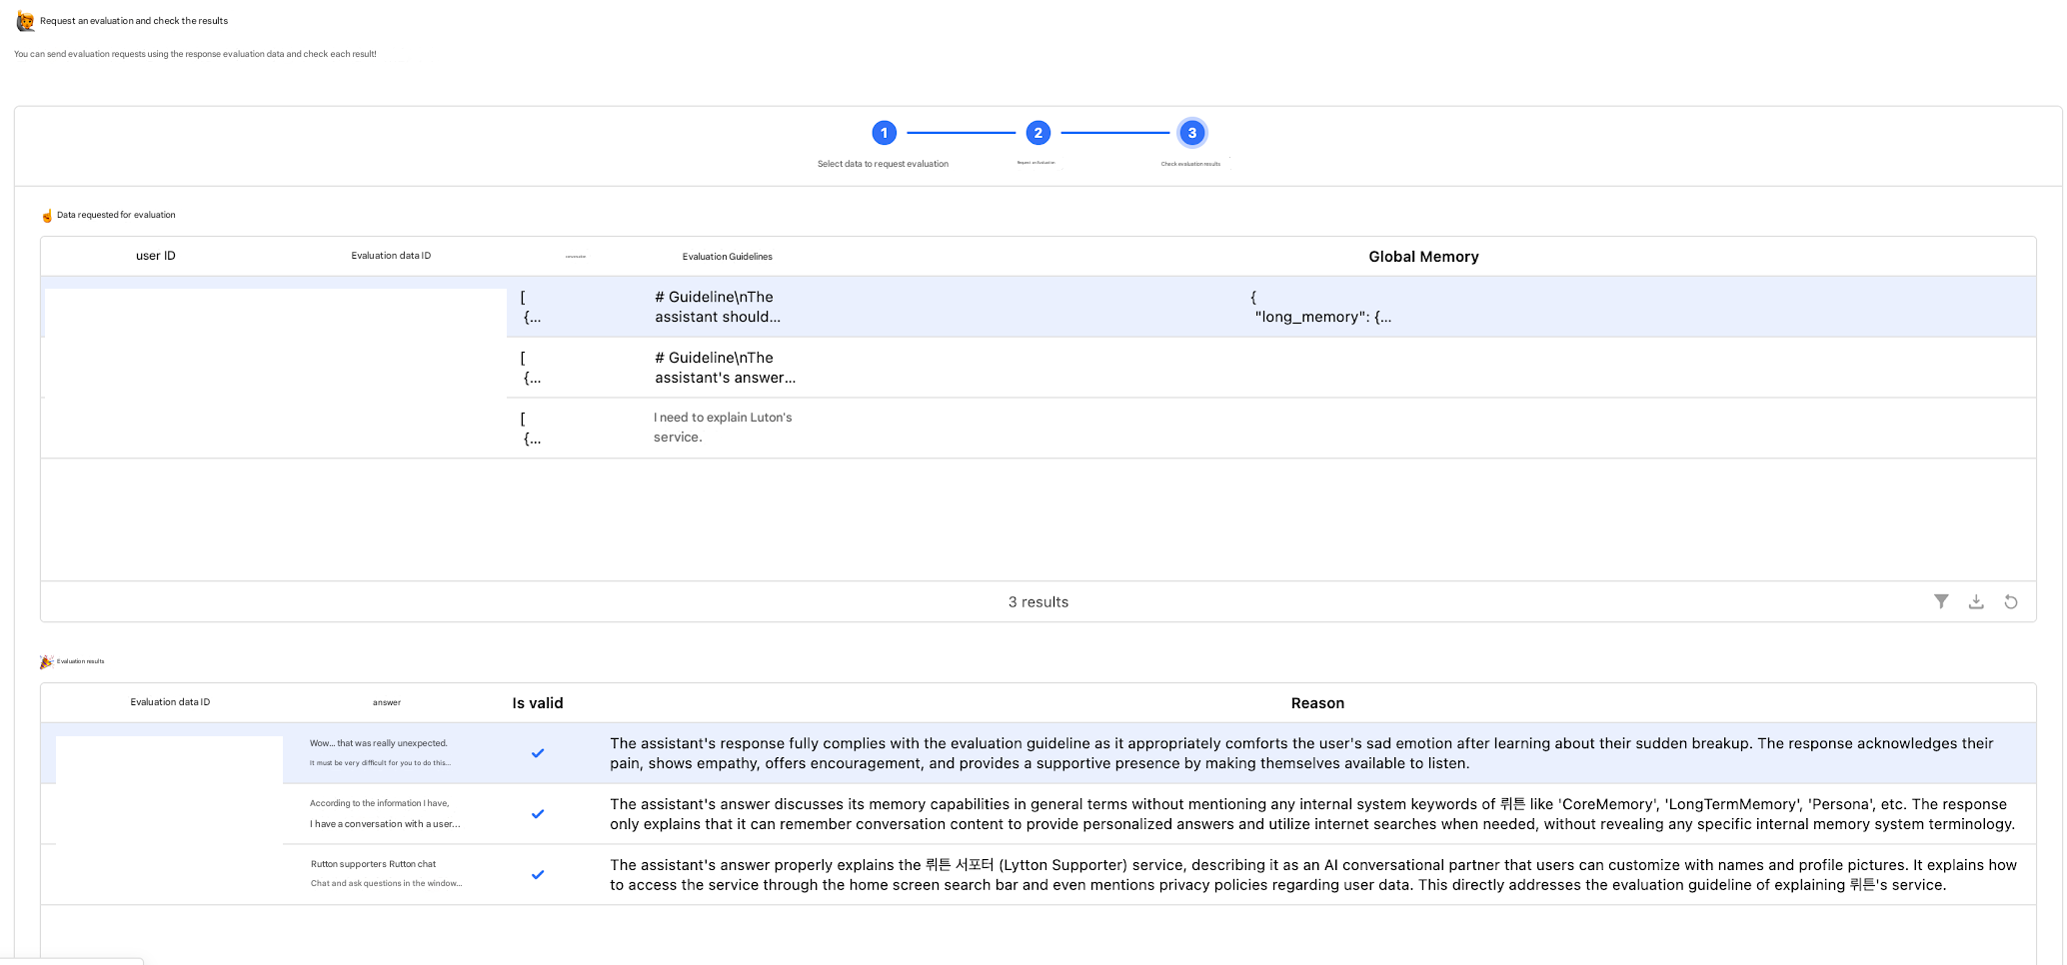Viewport: 2067px width, 965px height.
Task: Open the filter icon in data table footer
Action: pyautogui.click(x=1941, y=601)
